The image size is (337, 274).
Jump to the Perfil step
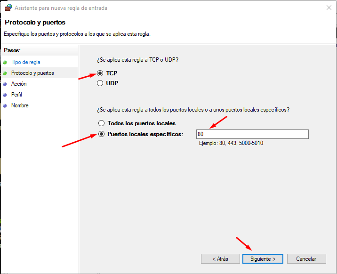[x=16, y=95]
